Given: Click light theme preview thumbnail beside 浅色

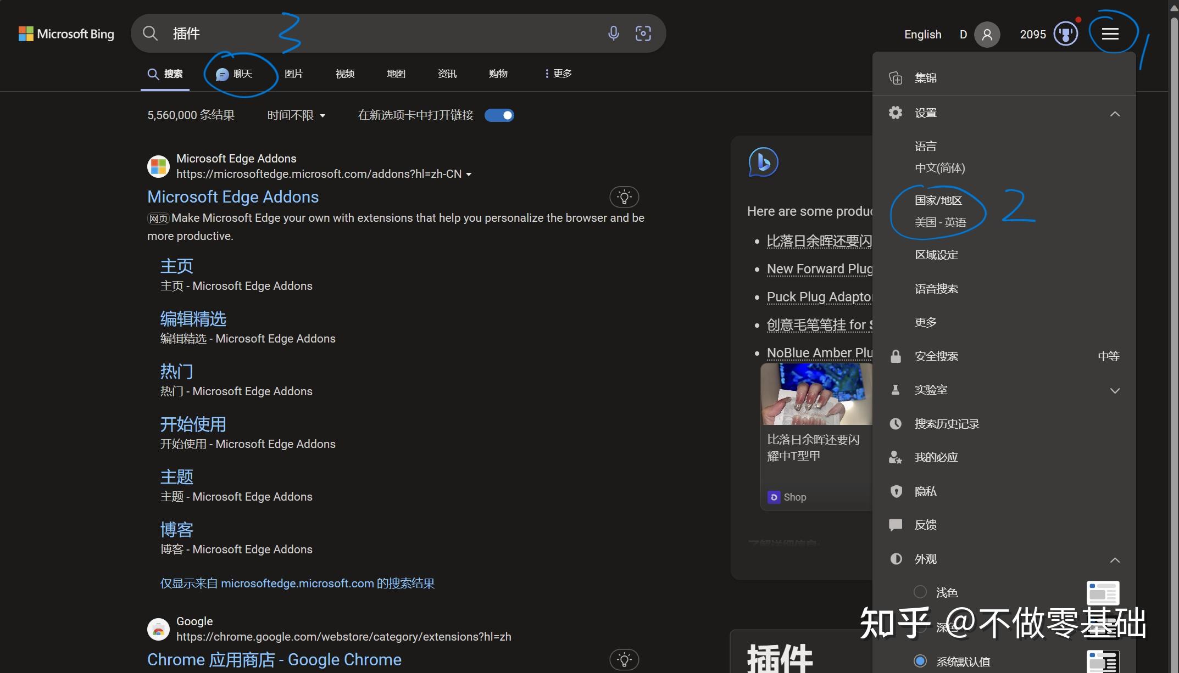Looking at the screenshot, I should (x=1103, y=593).
